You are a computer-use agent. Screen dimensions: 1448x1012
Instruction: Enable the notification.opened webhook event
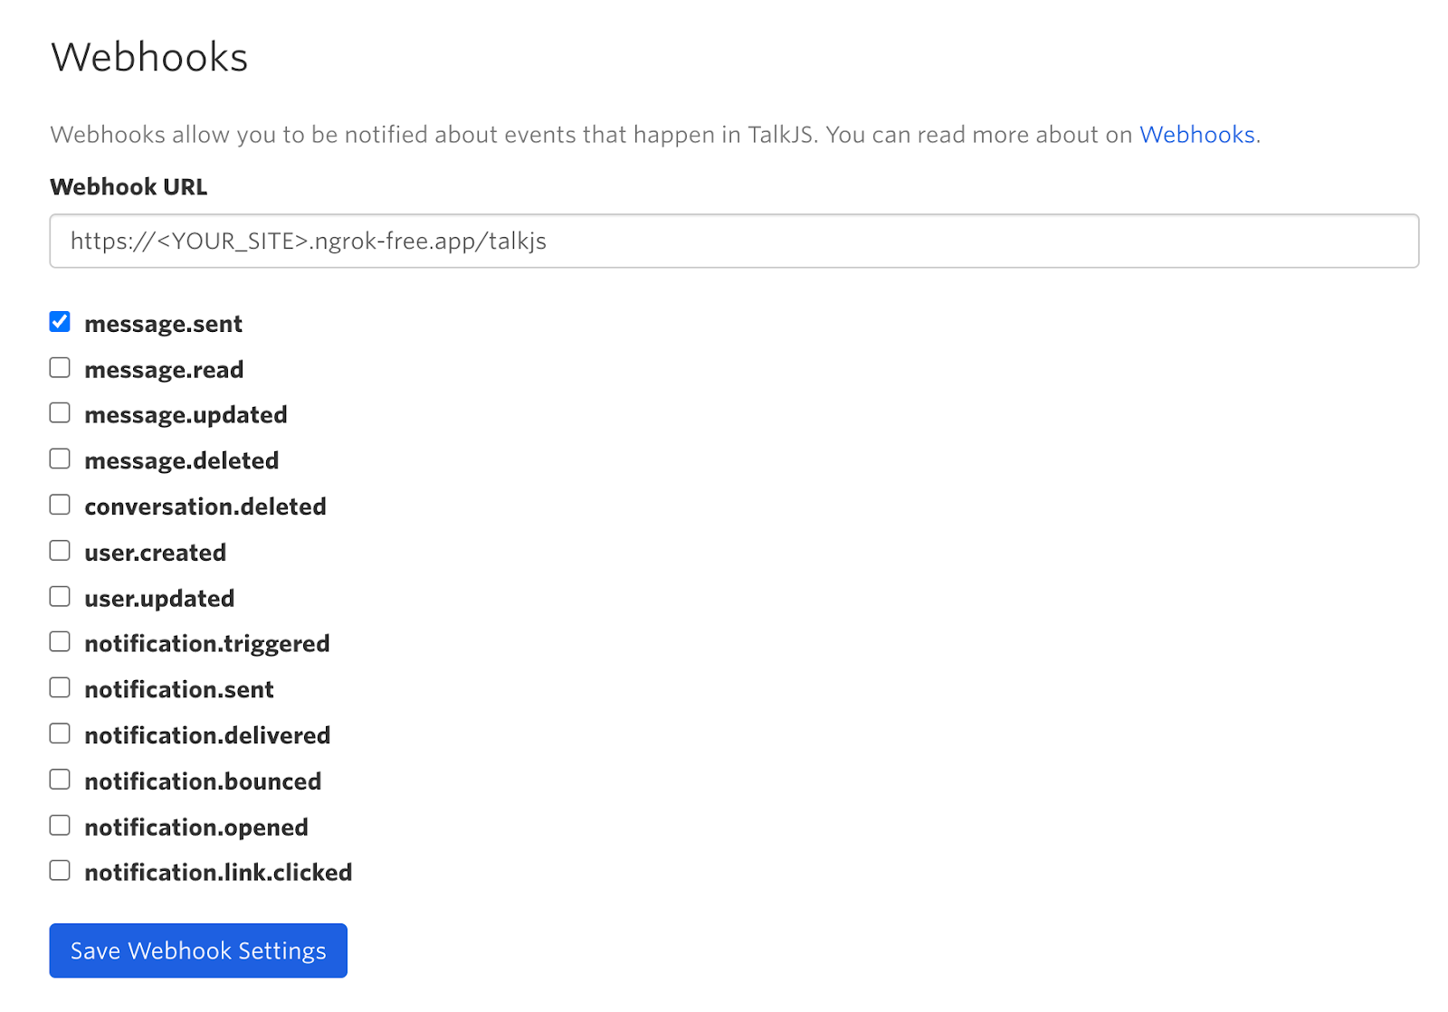(x=59, y=824)
